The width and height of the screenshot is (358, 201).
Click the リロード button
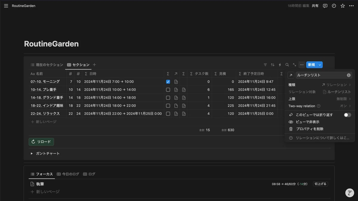coord(41,142)
